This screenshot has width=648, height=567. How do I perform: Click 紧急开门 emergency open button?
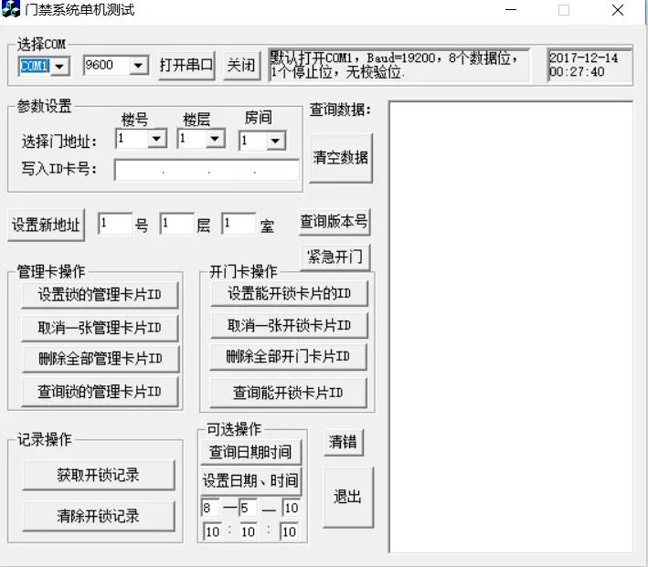[335, 257]
